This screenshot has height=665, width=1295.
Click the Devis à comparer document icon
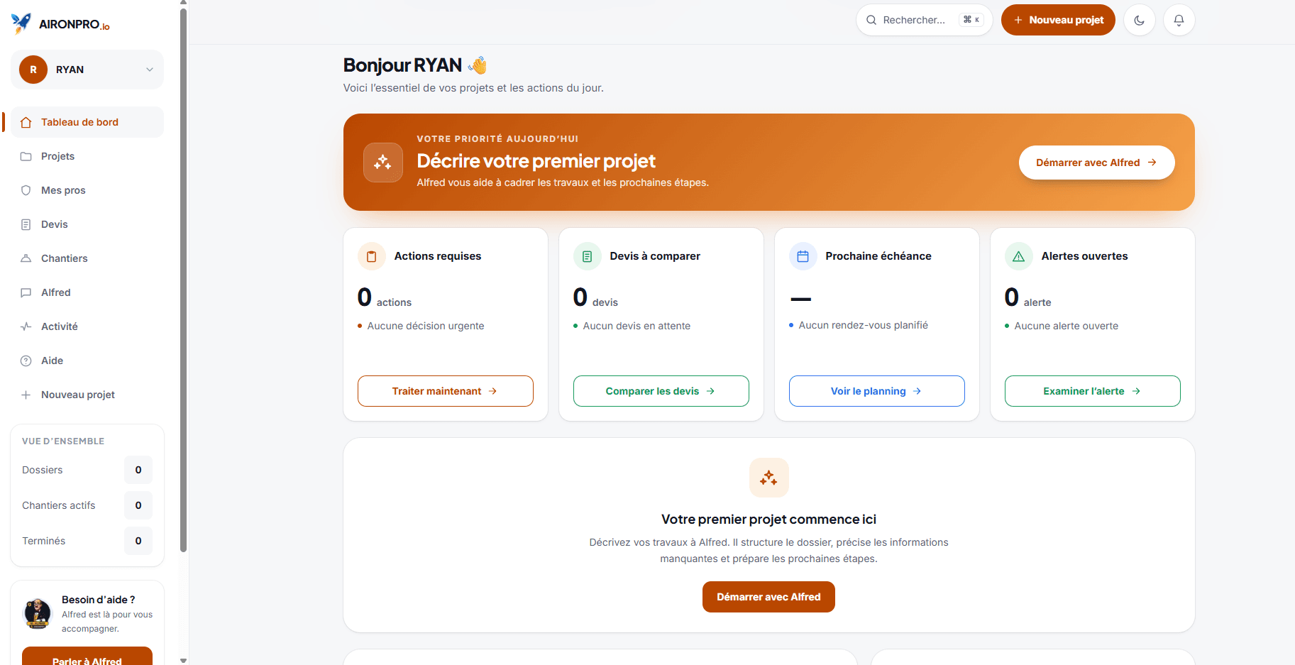(588, 256)
